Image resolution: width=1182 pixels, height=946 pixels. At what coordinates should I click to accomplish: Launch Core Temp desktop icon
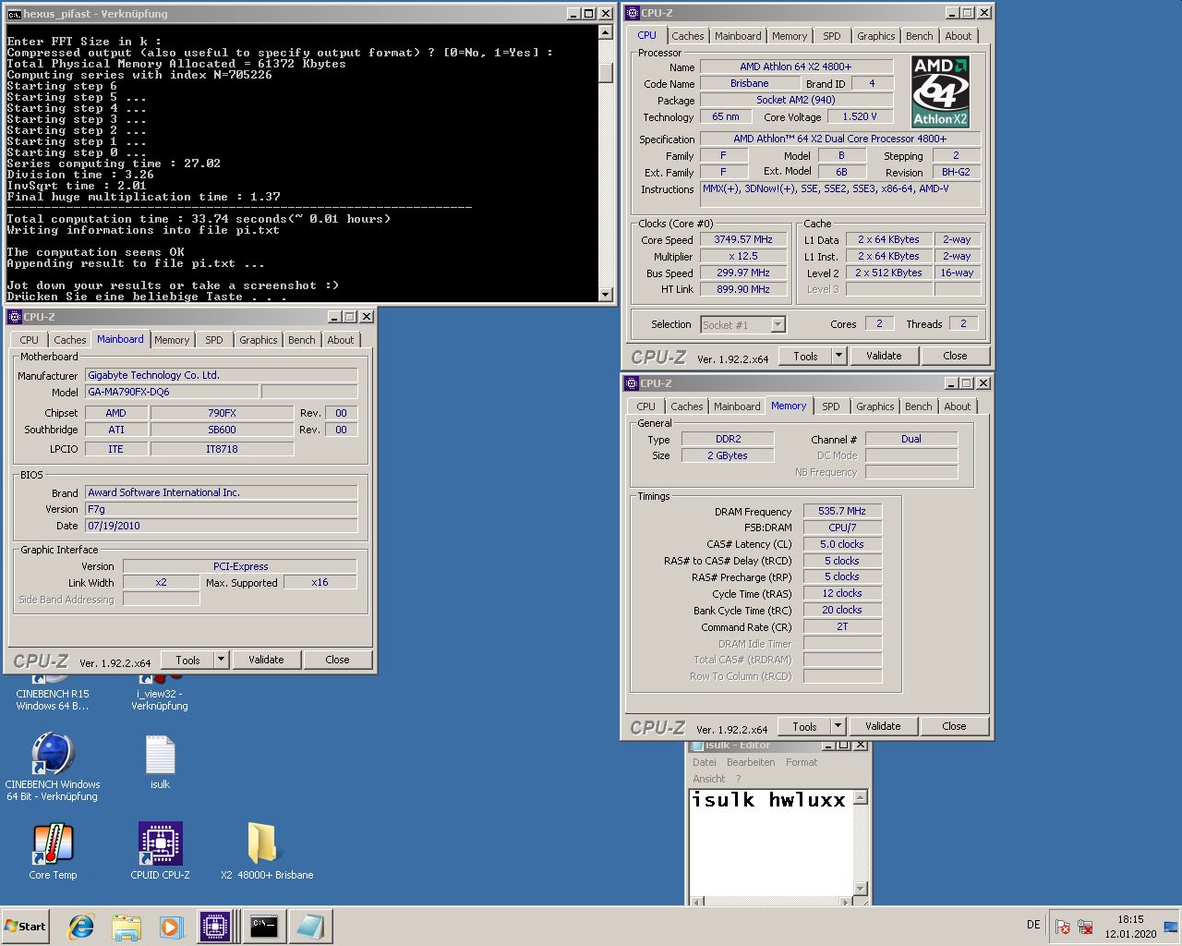53,851
